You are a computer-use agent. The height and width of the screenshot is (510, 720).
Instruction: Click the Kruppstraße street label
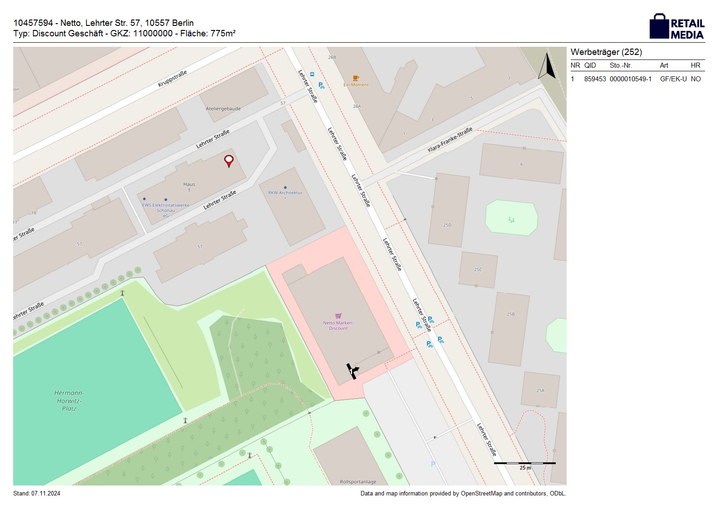tap(172, 79)
